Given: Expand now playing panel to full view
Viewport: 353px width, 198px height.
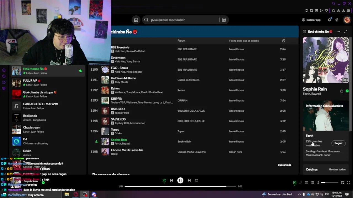Looking at the screenshot, I should coord(346,32).
